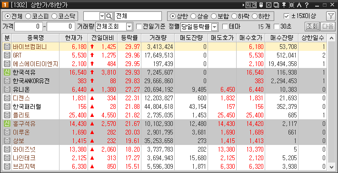Select the 하한 radio button
Screen dimensions: 338x173
(x=255, y=16)
